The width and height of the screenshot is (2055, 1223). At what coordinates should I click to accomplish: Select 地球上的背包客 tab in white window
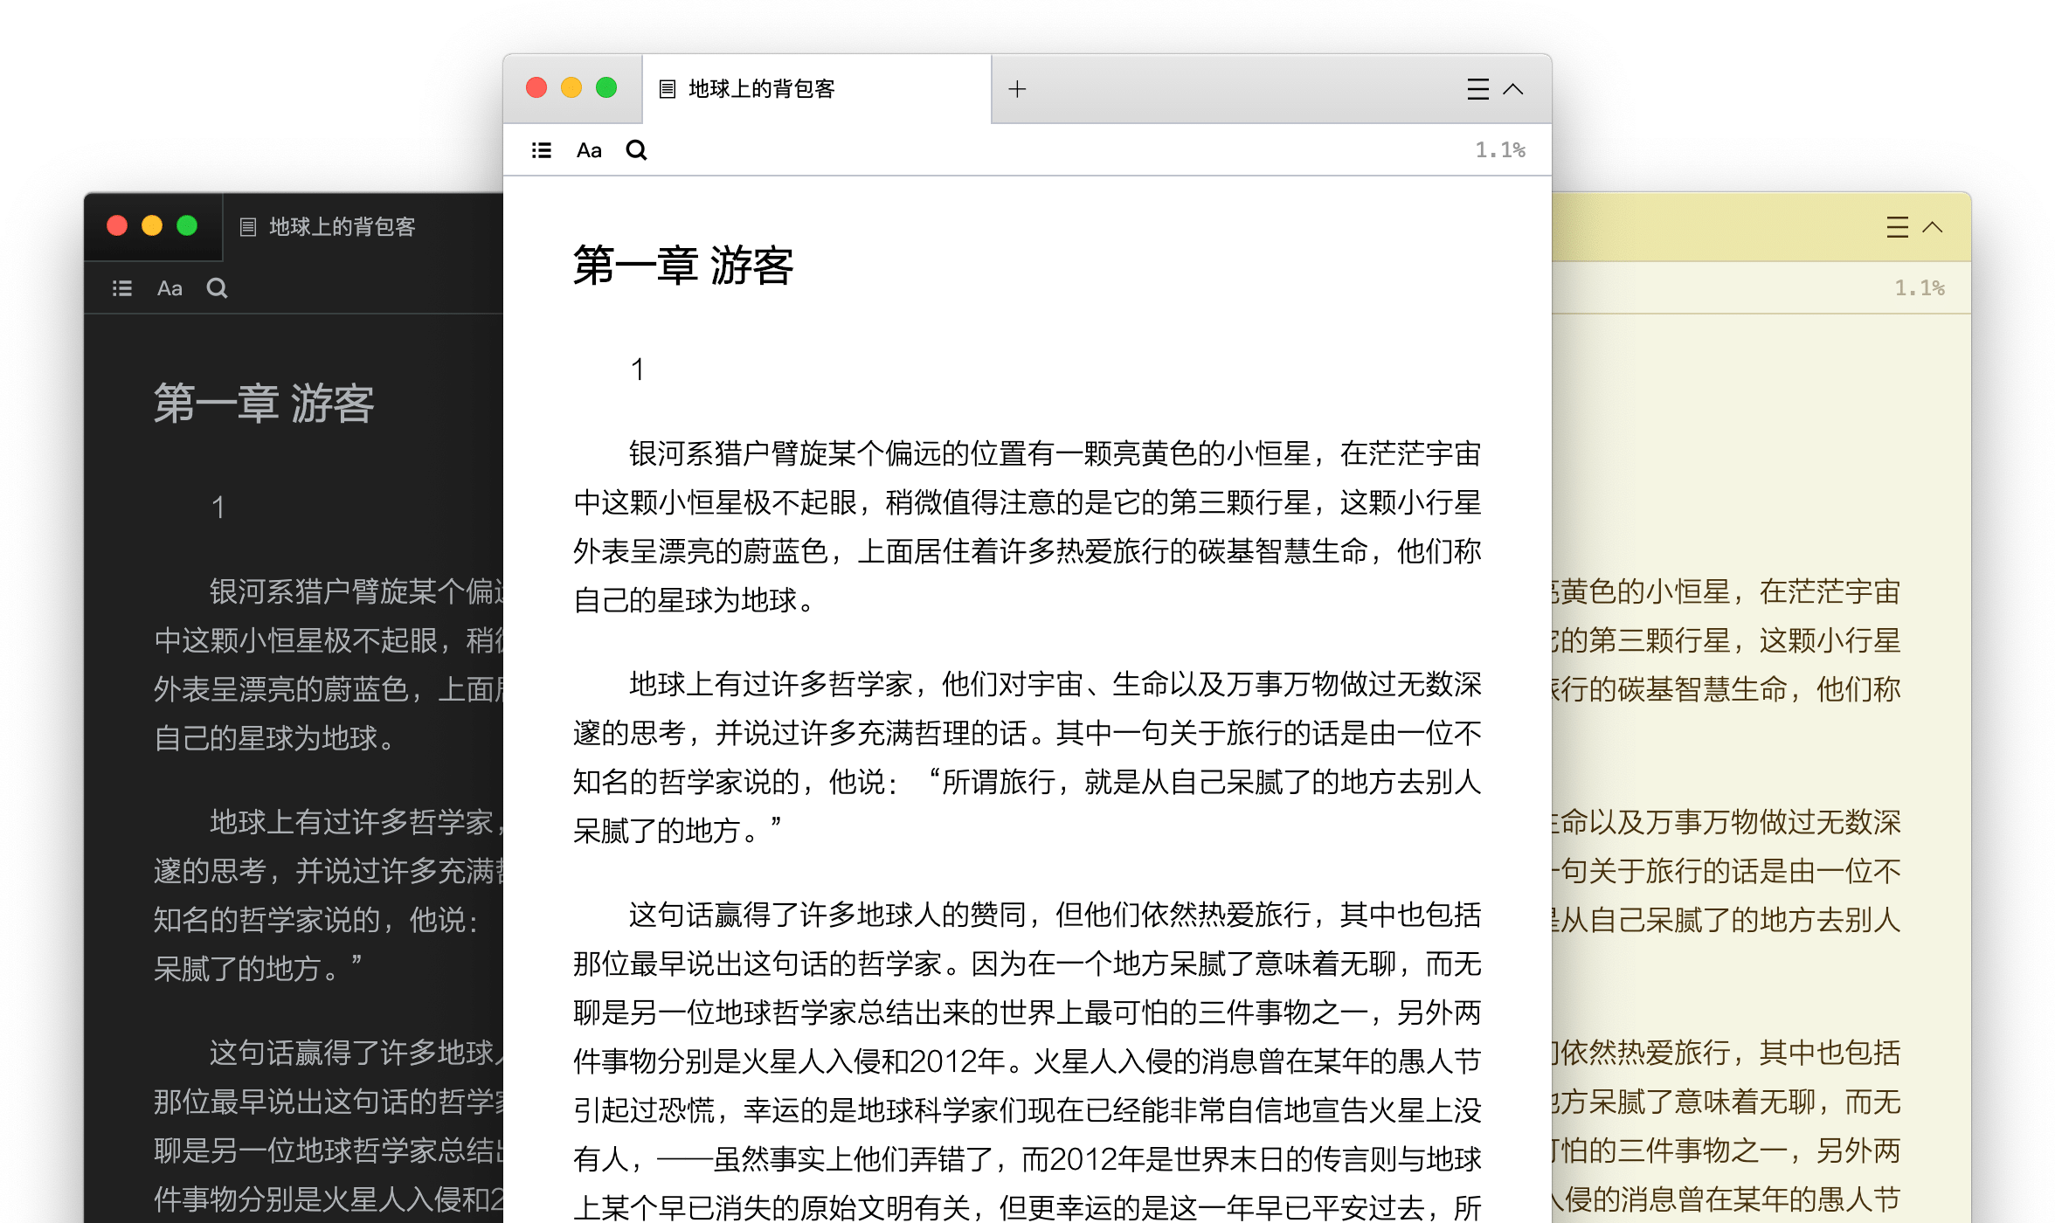point(817,89)
